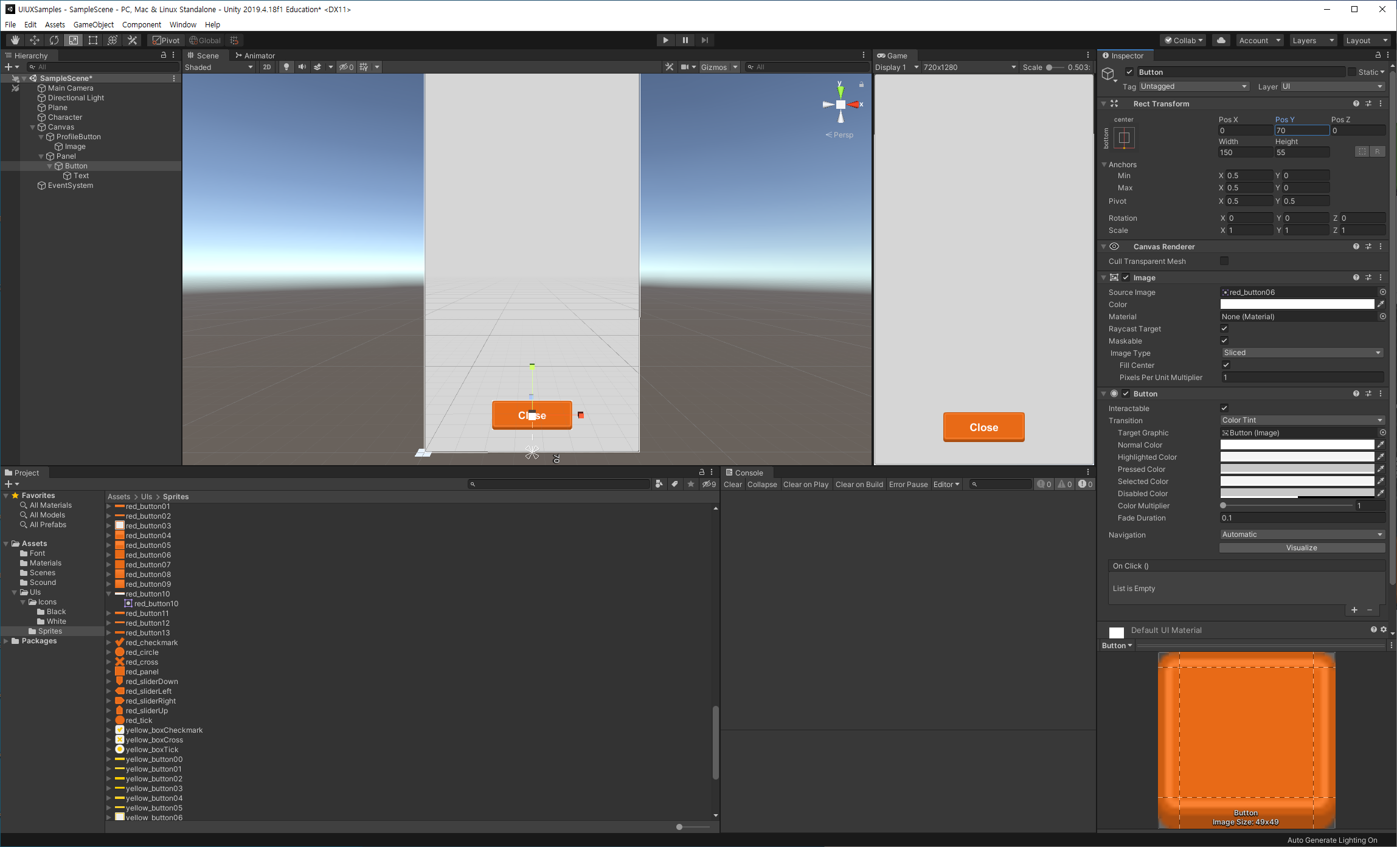Toggle the Interactable checkbox

(x=1224, y=409)
